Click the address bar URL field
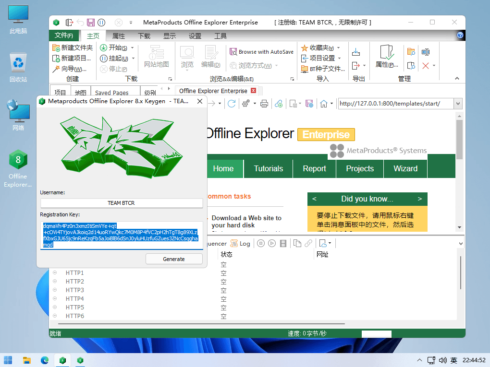 (x=396, y=104)
